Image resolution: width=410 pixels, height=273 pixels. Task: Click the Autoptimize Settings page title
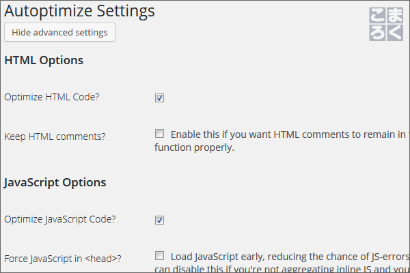tap(79, 12)
